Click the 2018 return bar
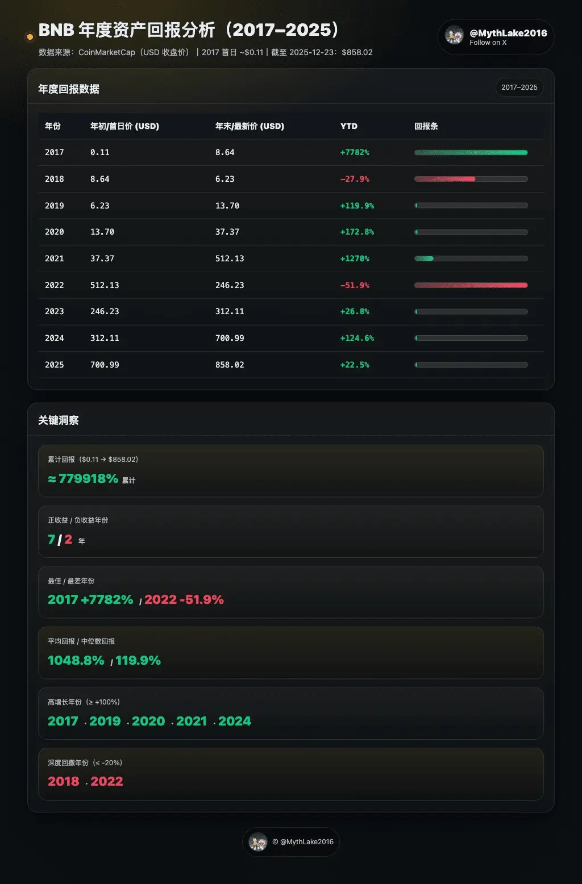Screen dimensions: 582x884 click(x=471, y=179)
